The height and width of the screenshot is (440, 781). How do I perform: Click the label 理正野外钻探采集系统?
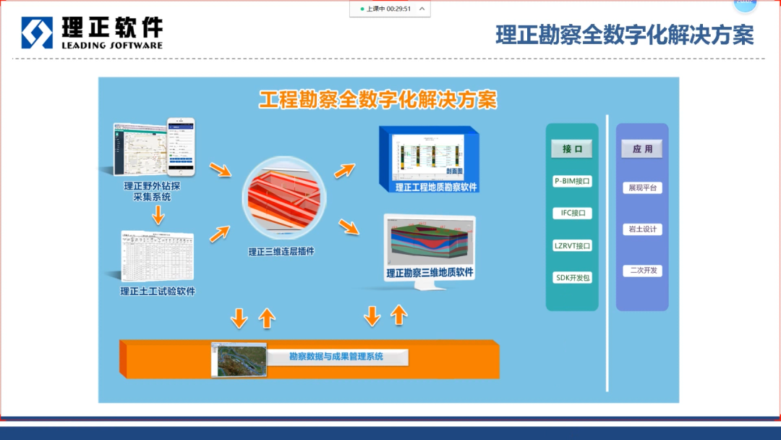point(152,191)
